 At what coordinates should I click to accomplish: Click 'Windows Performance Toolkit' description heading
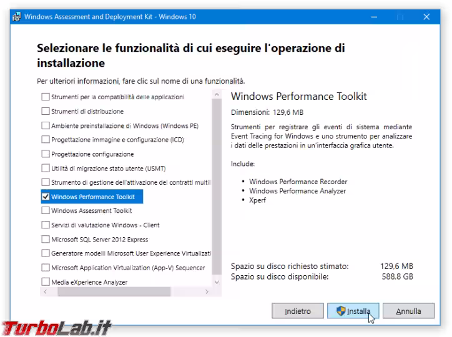[x=298, y=96]
